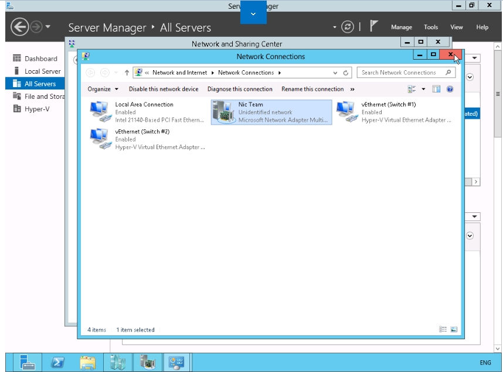Switch to large icons view in status bar

coord(454,329)
